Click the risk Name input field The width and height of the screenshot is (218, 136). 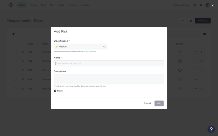(x=109, y=63)
